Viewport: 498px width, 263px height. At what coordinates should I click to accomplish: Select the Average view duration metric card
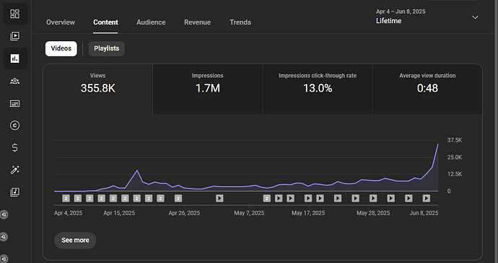(427, 89)
